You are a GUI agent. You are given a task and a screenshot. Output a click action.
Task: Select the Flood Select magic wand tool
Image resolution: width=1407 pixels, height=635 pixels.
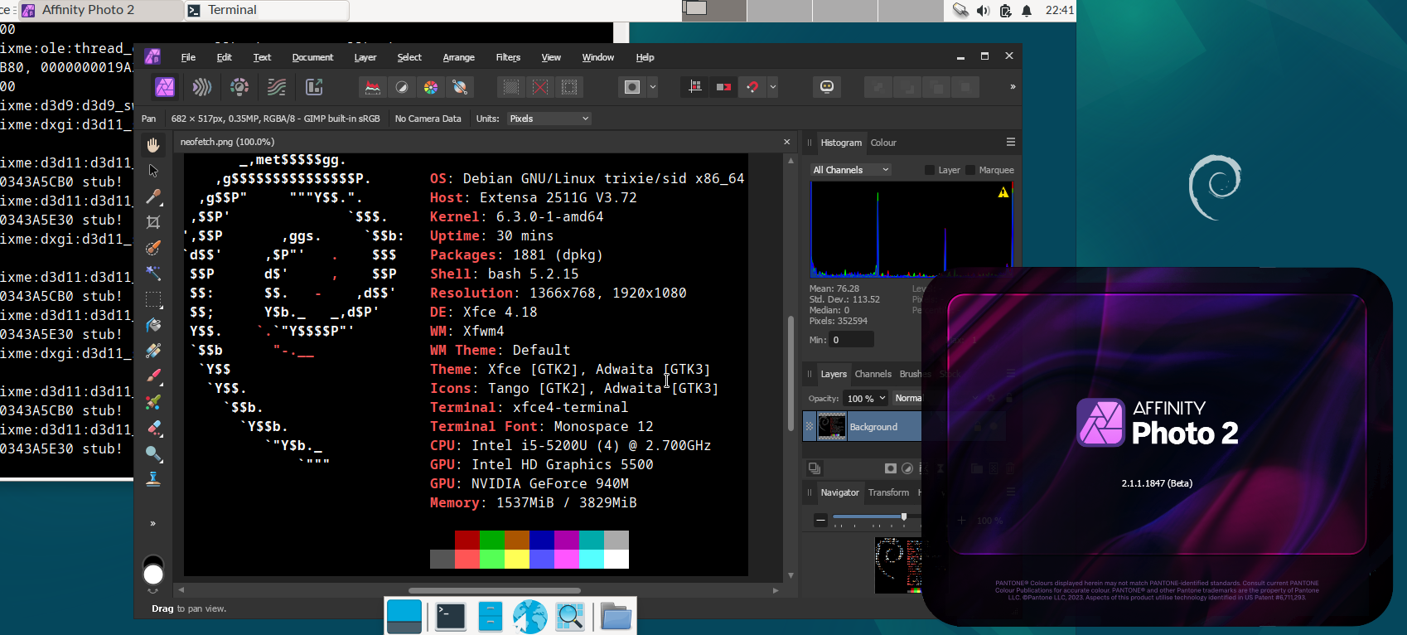click(x=153, y=274)
